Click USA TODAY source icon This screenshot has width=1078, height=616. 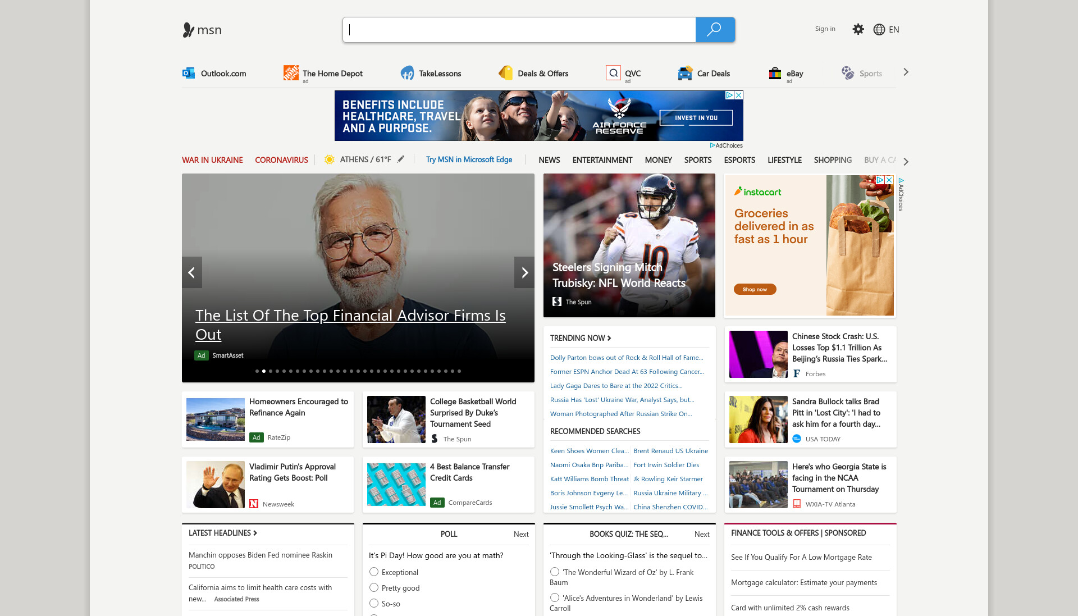pyautogui.click(x=797, y=439)
